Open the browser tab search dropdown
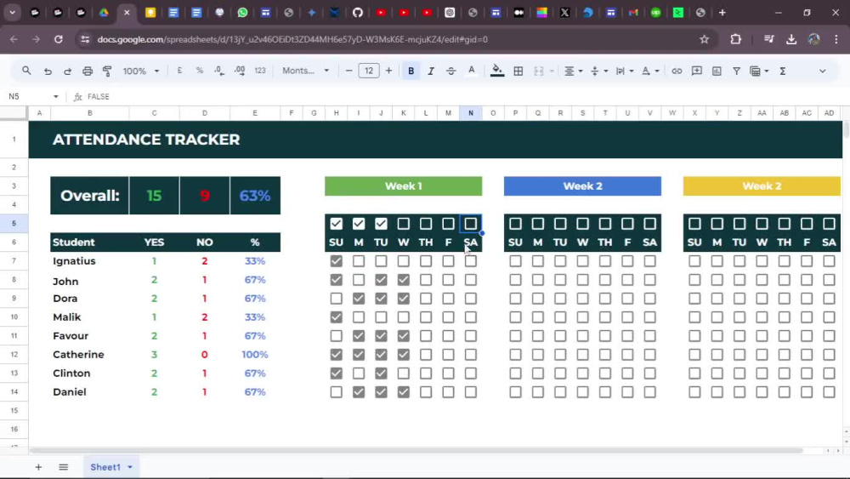The width and height of the screenshot is (850, 479). 12,13
